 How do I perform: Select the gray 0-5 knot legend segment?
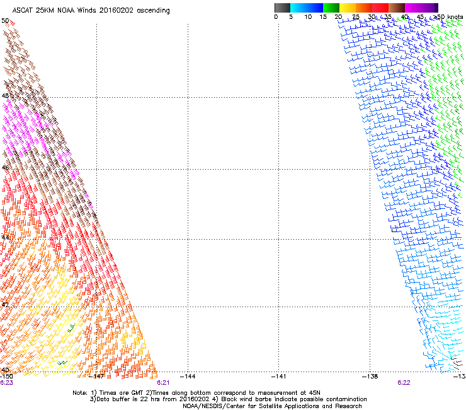(x=282, y=8)
